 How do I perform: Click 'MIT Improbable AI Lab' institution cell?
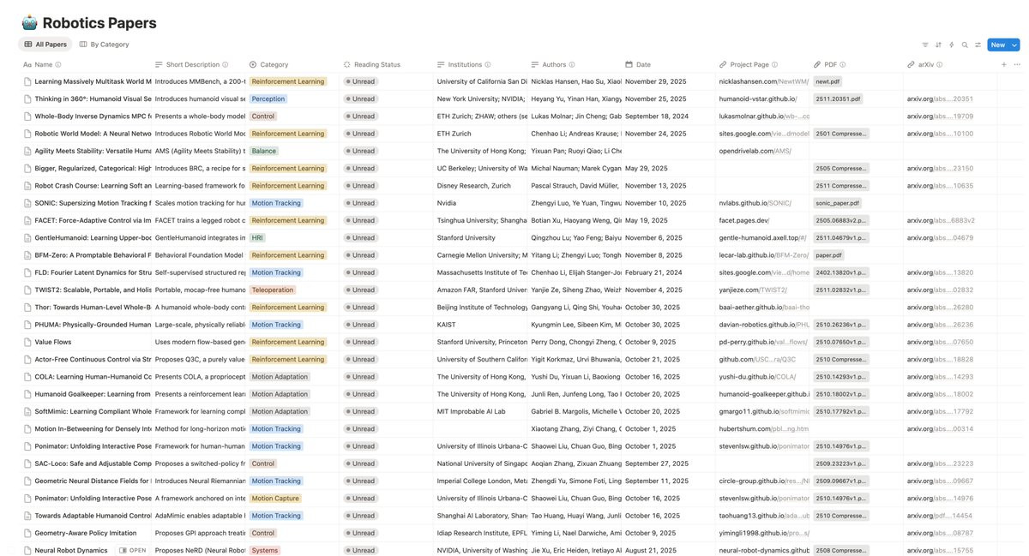click(472, 411)
